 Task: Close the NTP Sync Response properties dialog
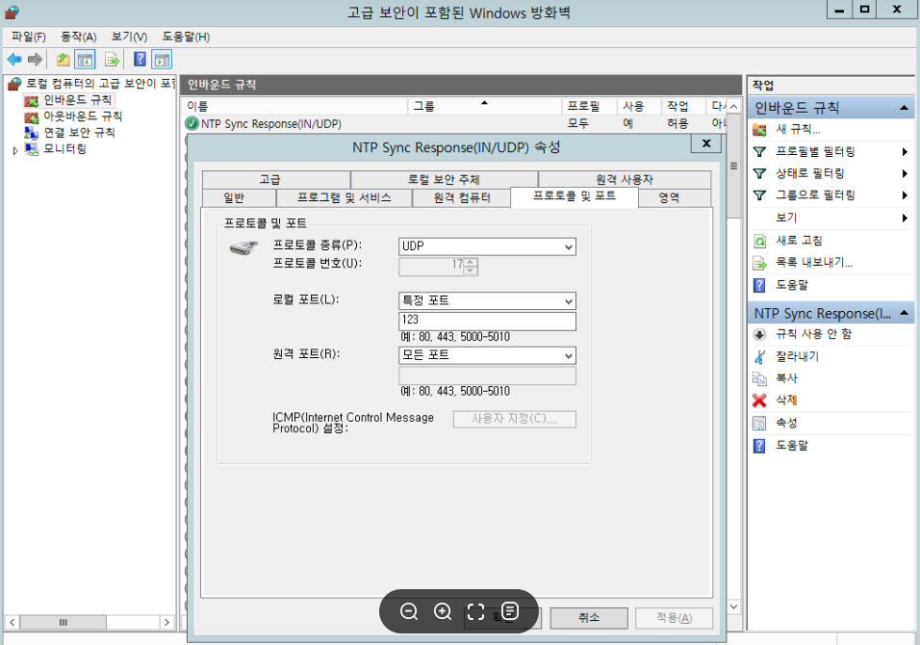pos(705,143)
